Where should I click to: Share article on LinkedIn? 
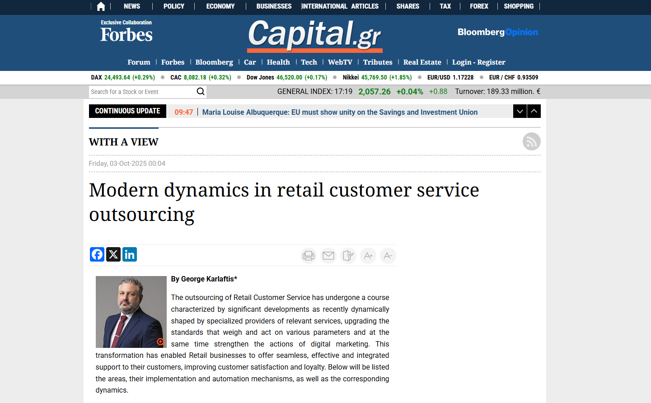click(x=130, y=254)
